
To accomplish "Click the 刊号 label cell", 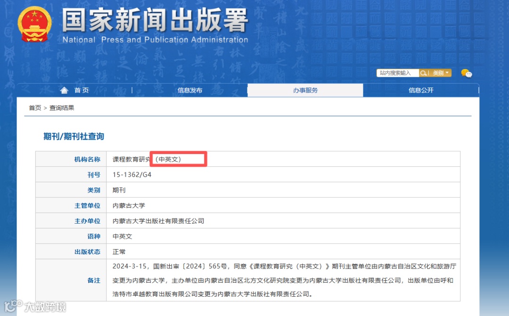I will (x=71, y=175).
